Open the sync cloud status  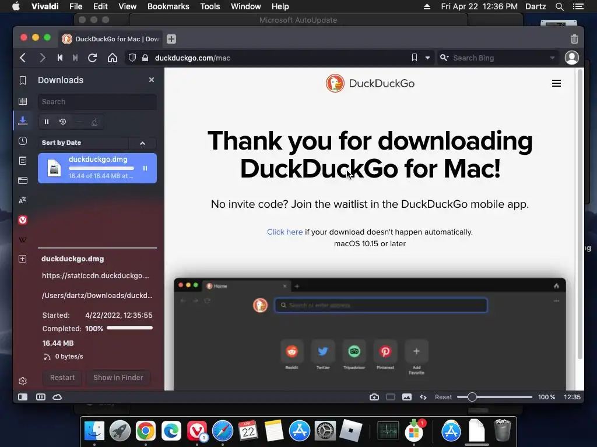57,397
